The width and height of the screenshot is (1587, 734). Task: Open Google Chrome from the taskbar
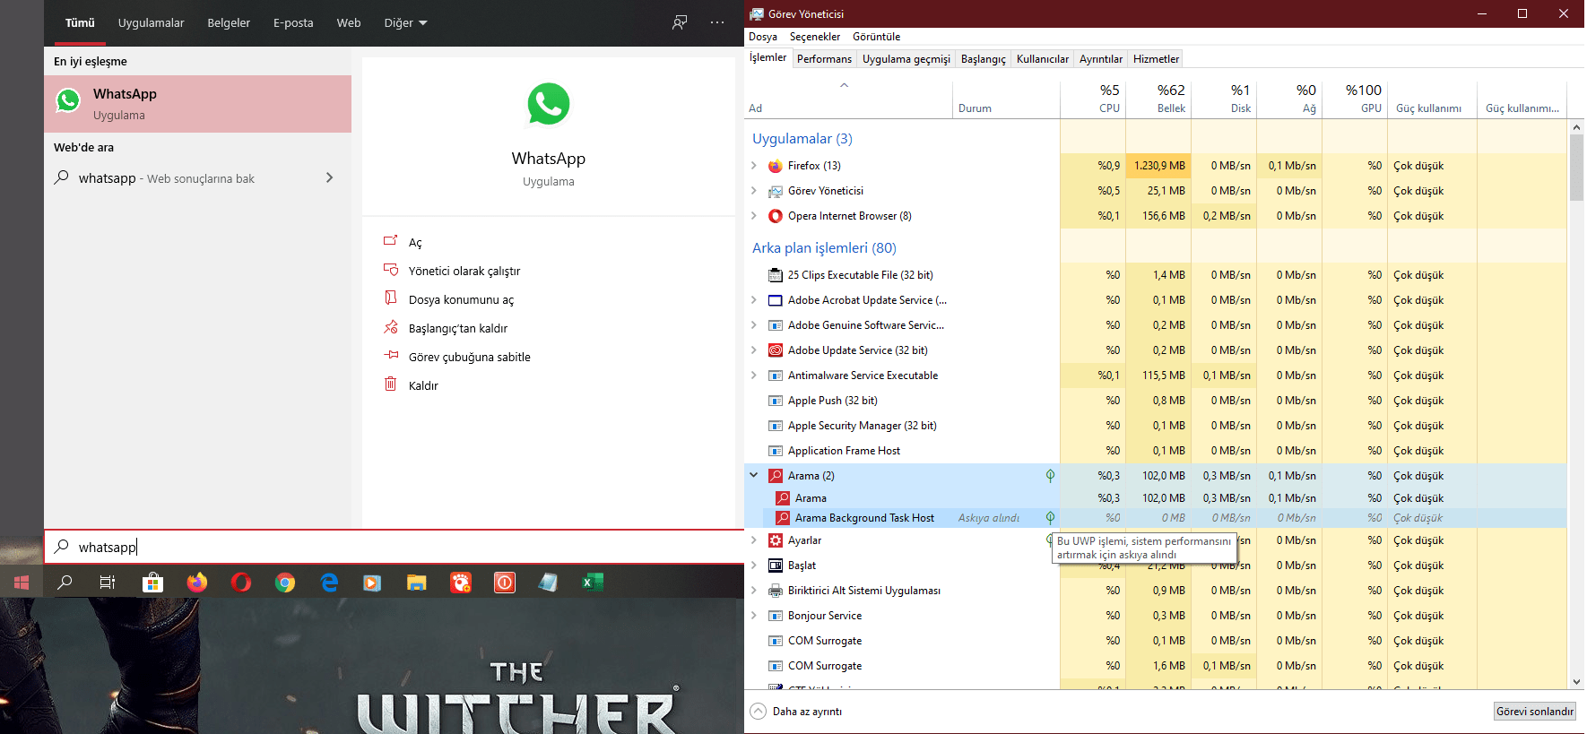pos(285,583)
